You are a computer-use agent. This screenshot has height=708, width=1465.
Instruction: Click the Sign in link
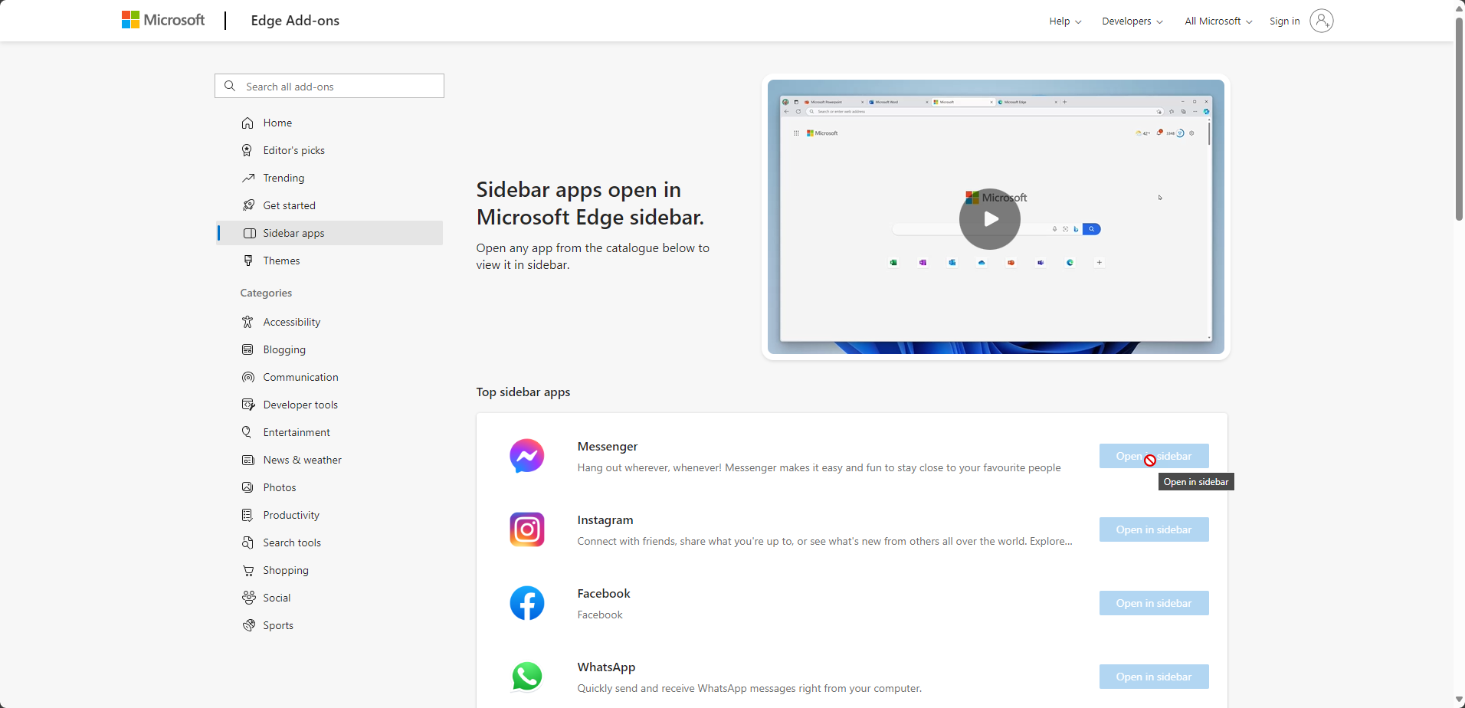point(1284,21)
